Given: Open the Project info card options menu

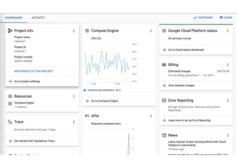Looking at the screenshot, I should [74, 31].
